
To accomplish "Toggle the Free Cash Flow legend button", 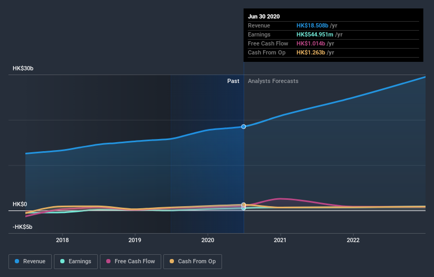I will tap(131, 262).
